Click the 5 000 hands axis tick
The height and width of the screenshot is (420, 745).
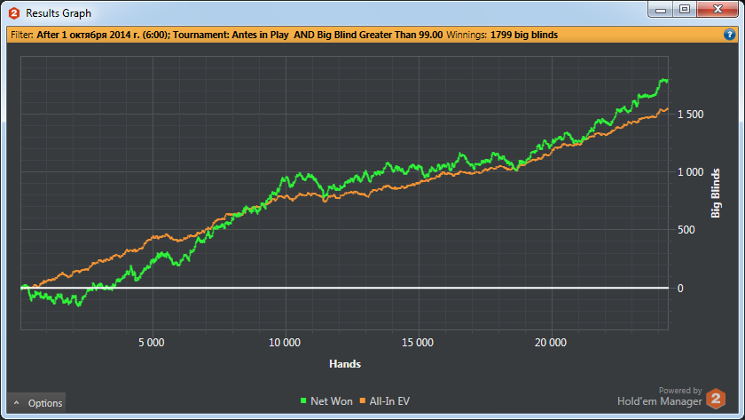154,342
